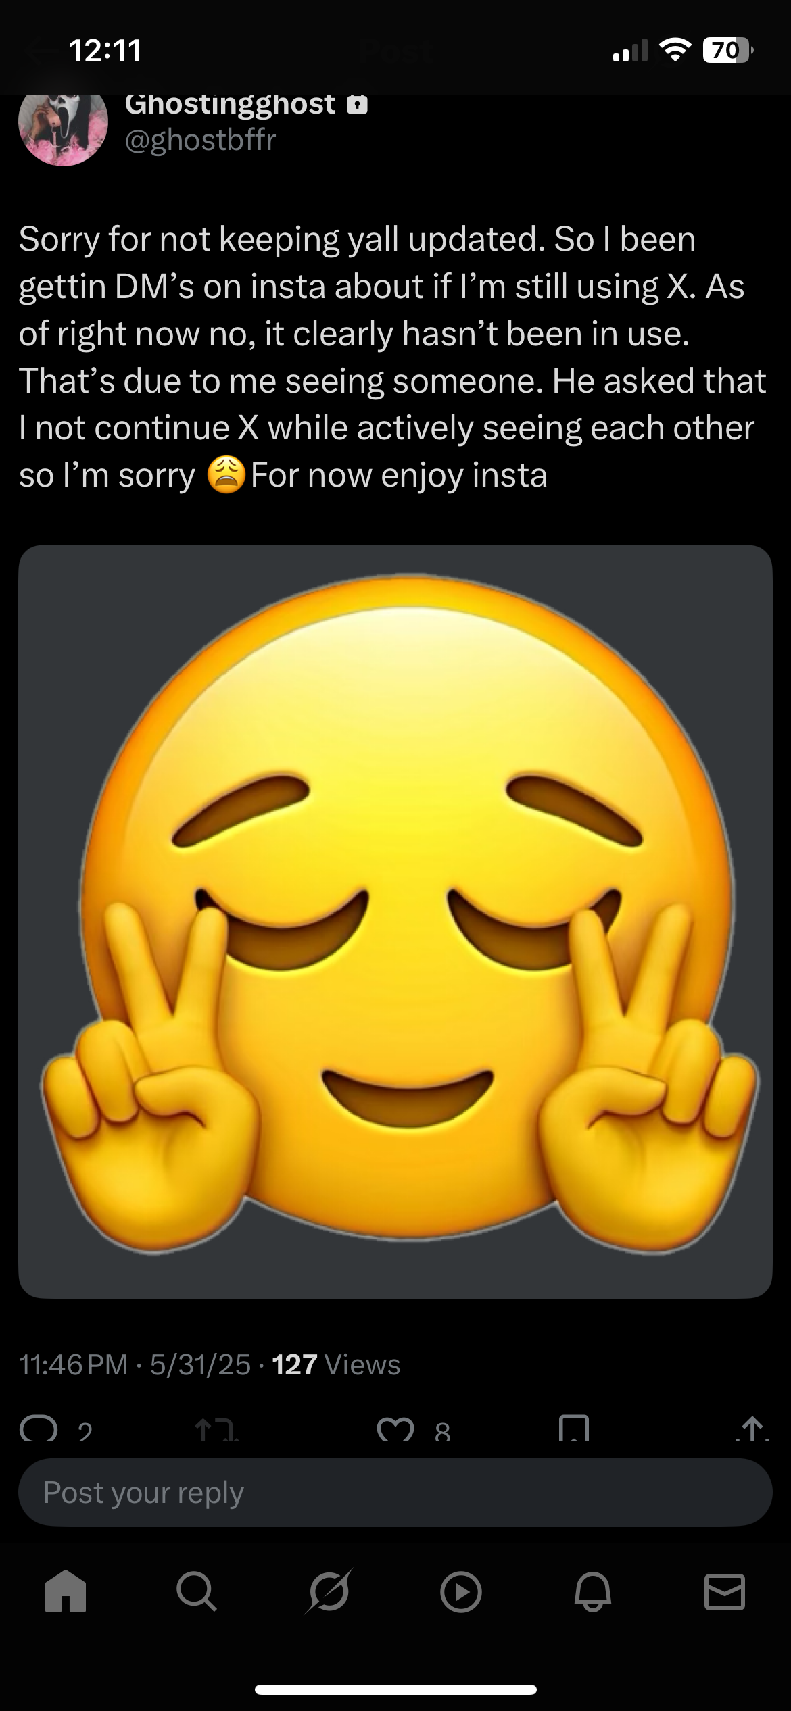Open the Messages envelope tab
The height and width of the screenshot is (1711, 791).
[725, 1591]
